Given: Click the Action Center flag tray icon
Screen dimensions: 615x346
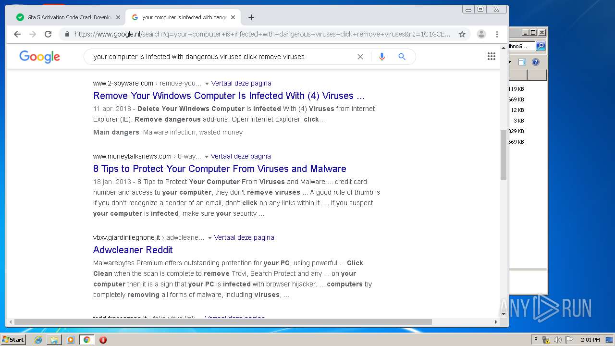Looking at the screenshot, I should [569, 340].
